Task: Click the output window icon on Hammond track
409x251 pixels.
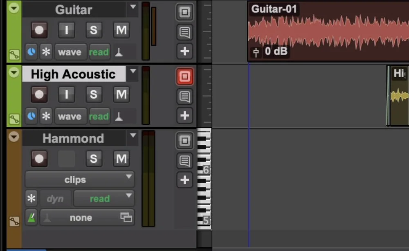Action: [184, 141]
